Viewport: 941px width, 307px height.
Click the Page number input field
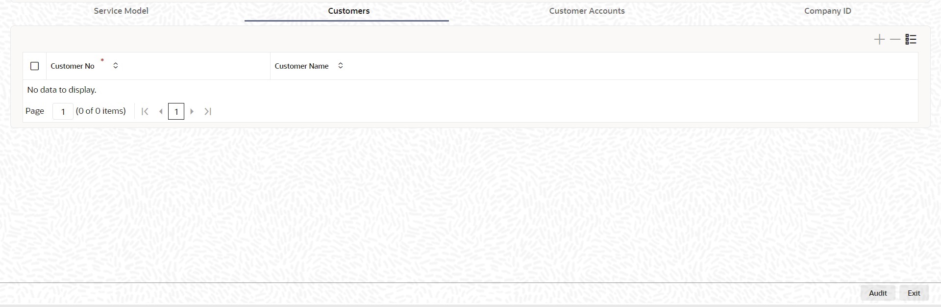[63, 111]
